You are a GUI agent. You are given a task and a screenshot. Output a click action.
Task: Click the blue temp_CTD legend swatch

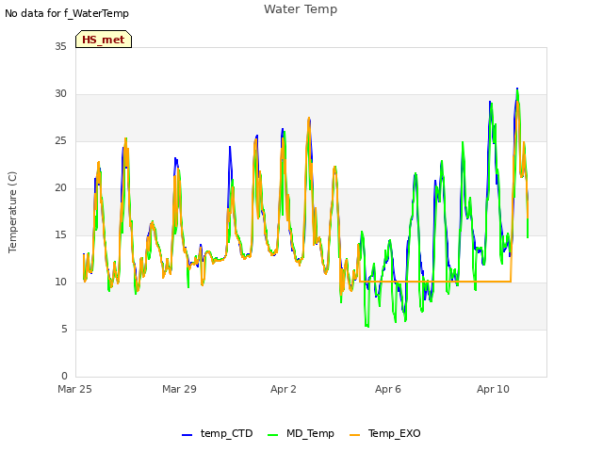pyautogui.click(x=187, y=435)
